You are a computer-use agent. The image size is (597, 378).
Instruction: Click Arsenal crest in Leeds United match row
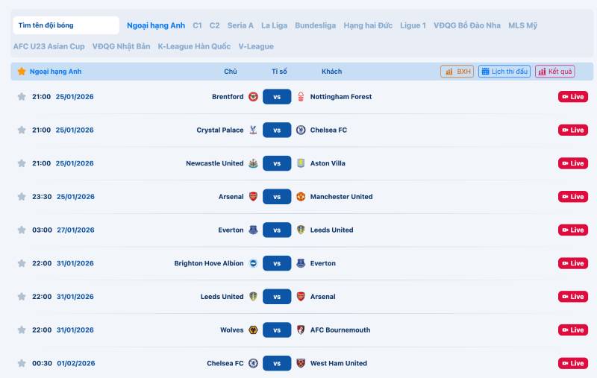point(301,297)
